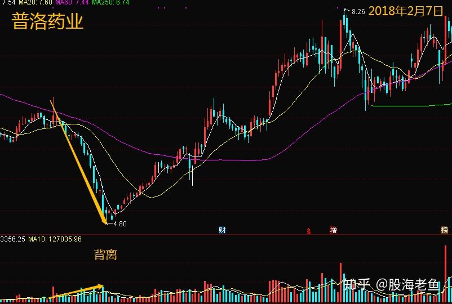452x304 pixels.
Task: Click the 知乎 @股海老鱼 watermark
Action: pos(391,285)
